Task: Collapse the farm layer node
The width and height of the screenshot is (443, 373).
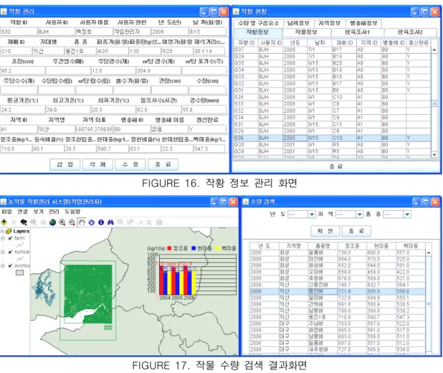Action: click(3, 238)
